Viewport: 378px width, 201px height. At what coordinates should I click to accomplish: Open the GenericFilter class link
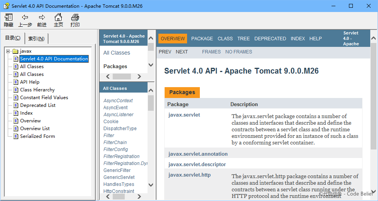[117, 170]
